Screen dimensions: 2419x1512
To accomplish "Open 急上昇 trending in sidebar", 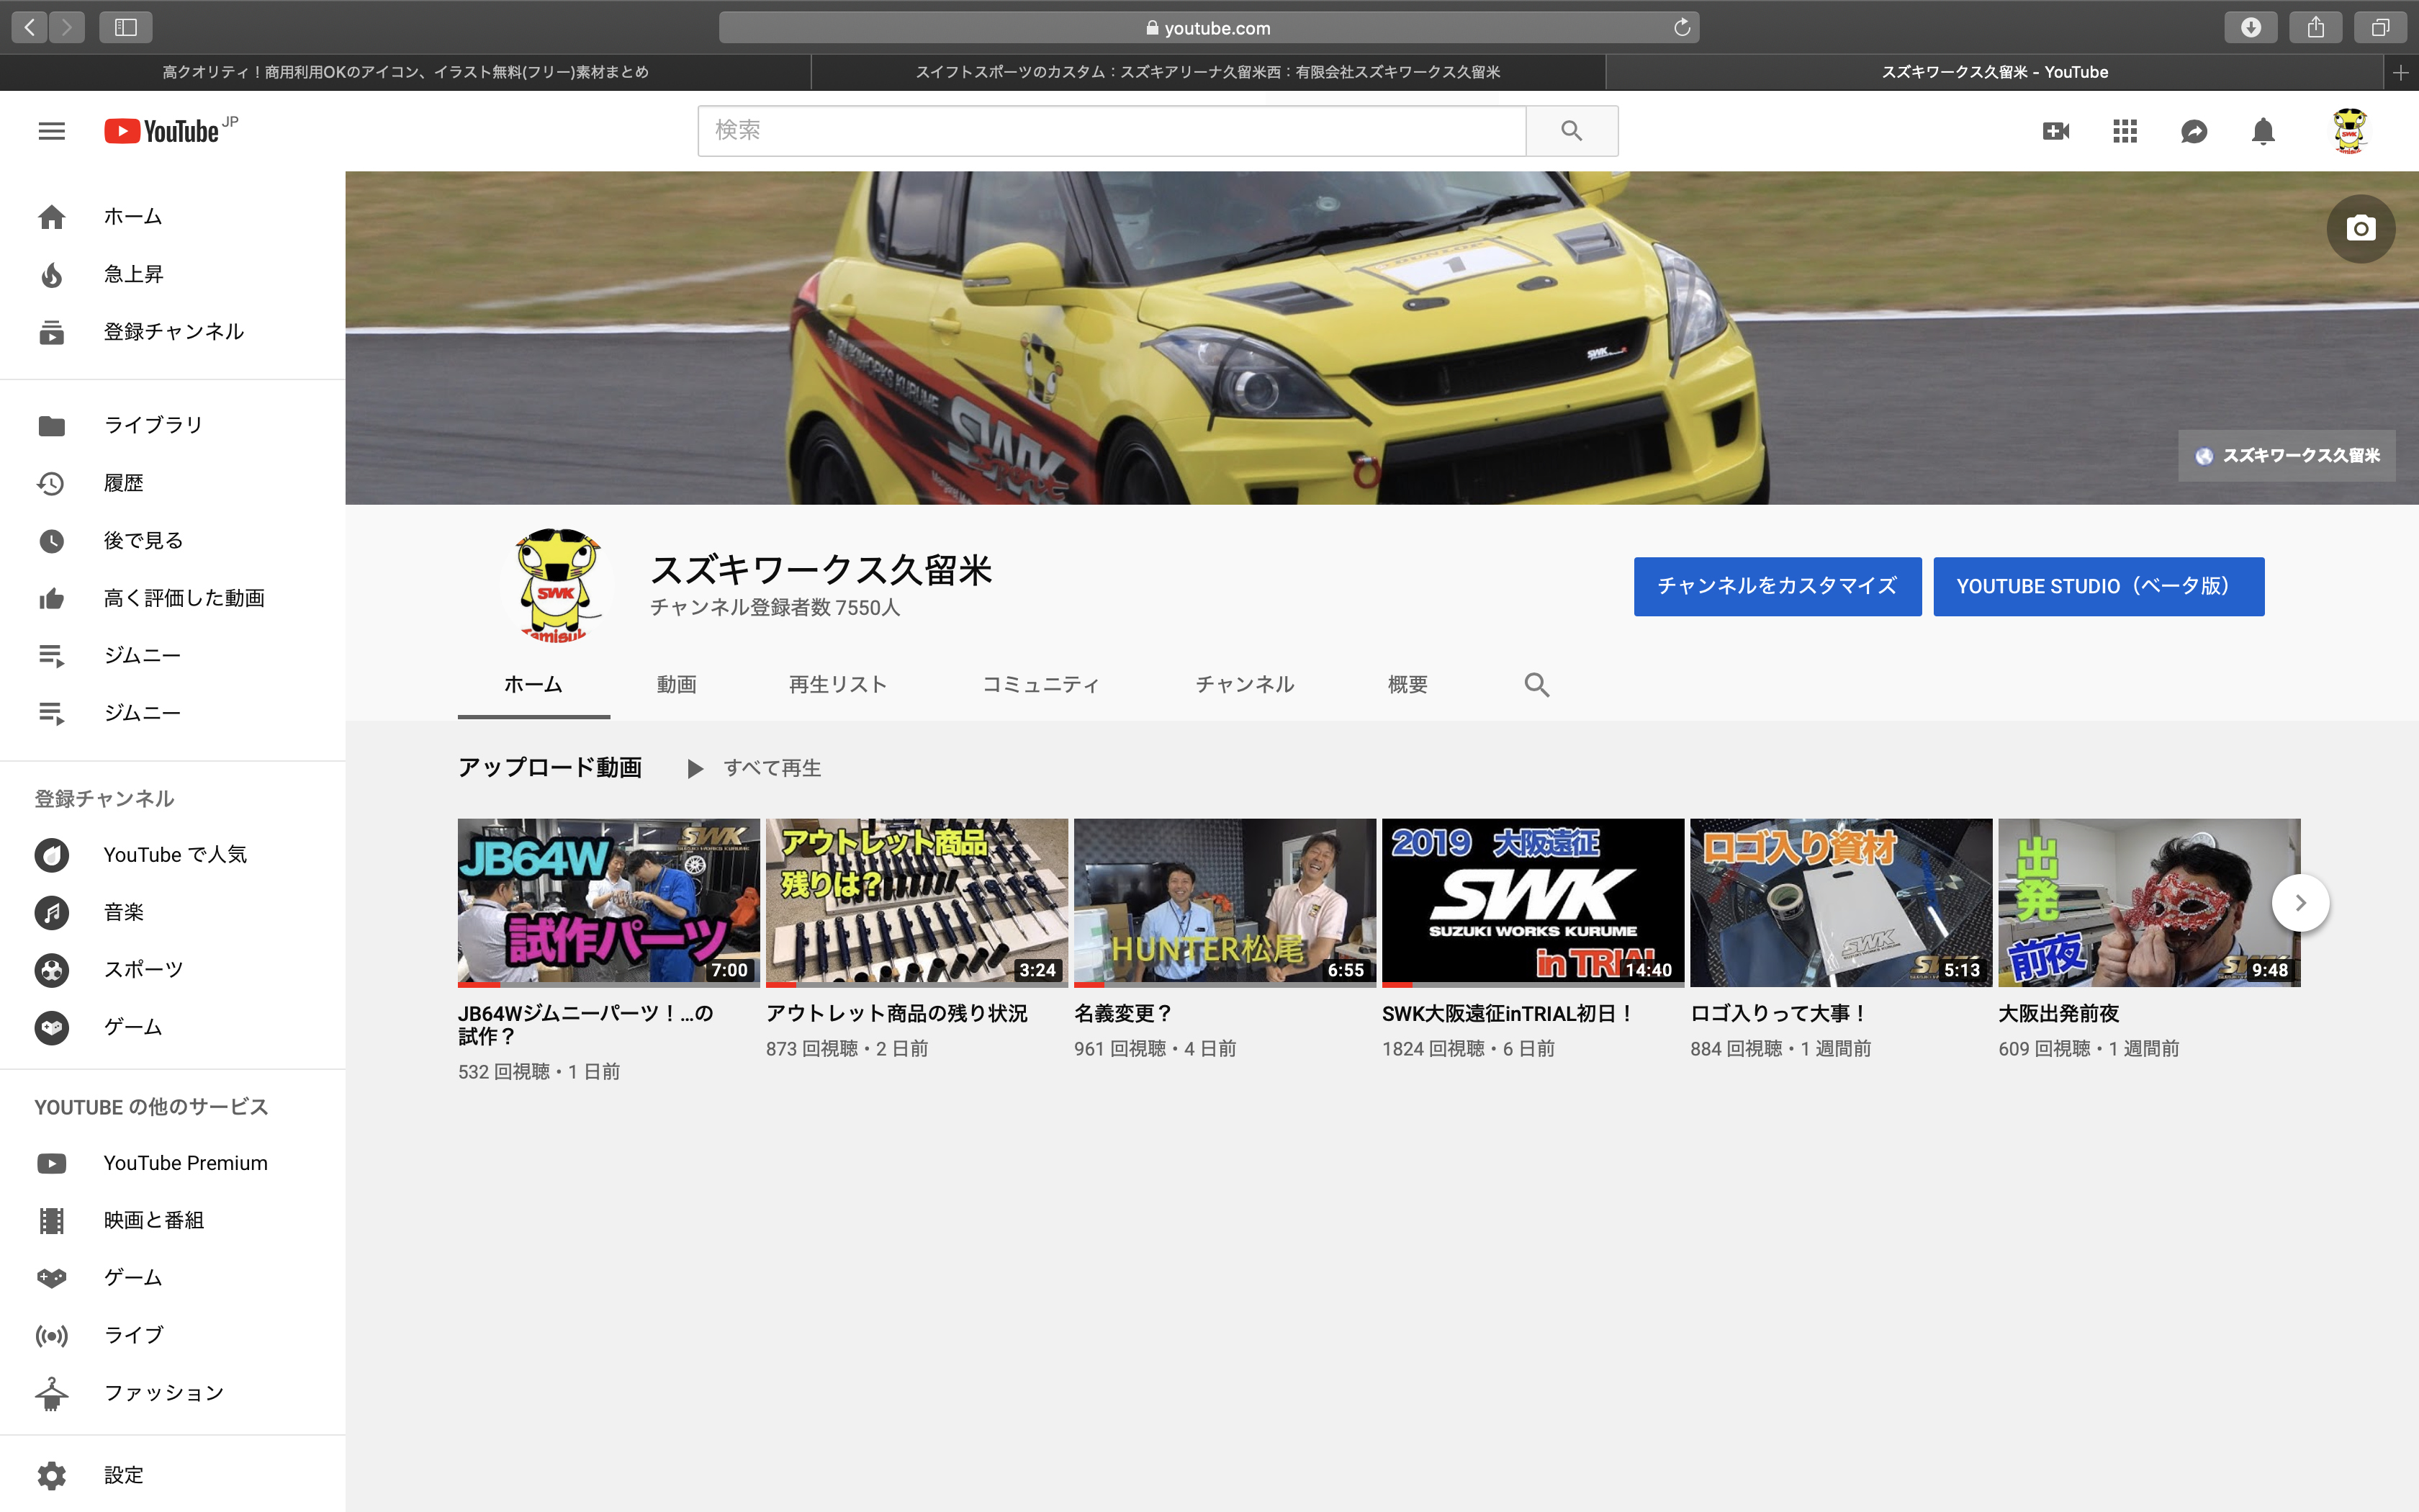I will pos(173,274).
